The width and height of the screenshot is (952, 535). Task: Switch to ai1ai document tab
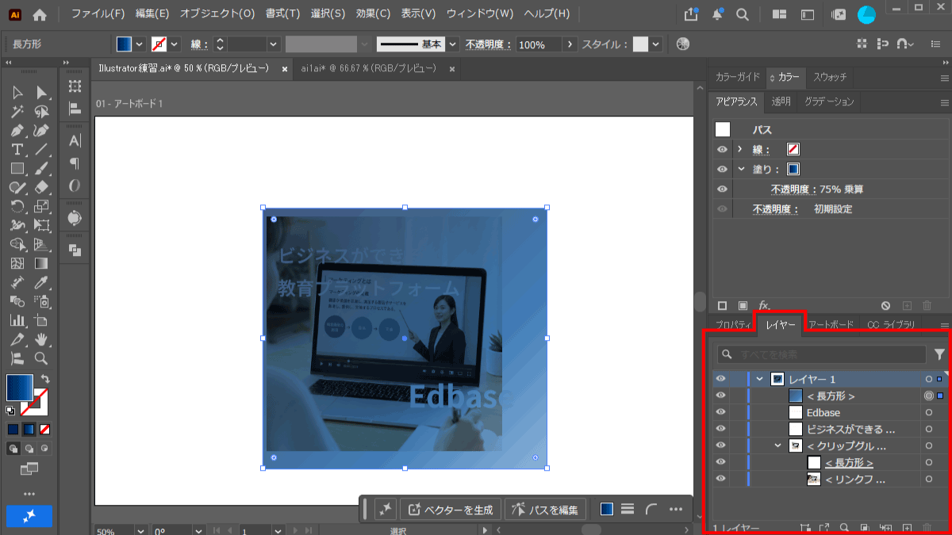click(x=370, y=69)
